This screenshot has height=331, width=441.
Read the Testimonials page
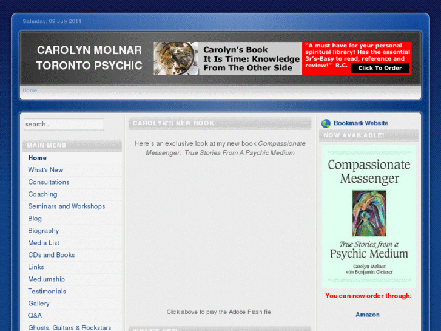pos(47,291)
